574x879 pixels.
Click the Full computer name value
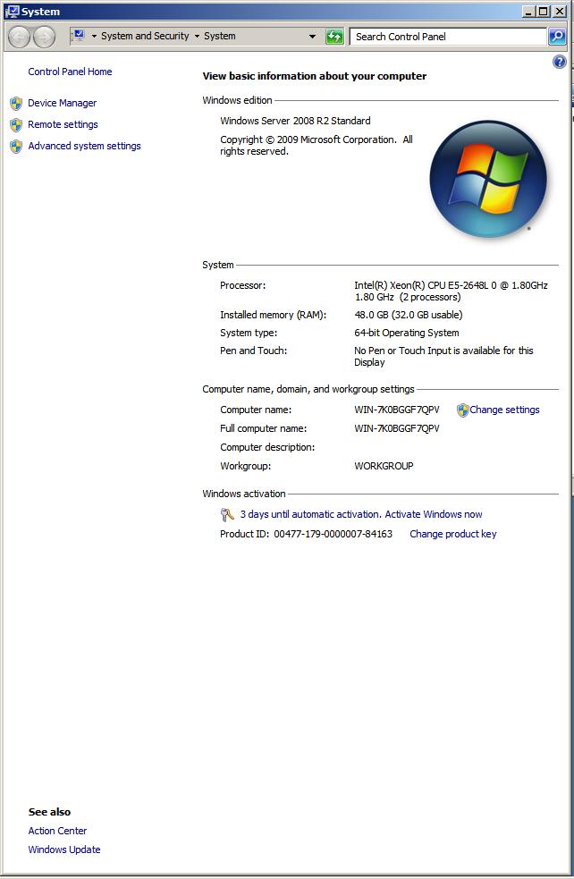[397, 428]
